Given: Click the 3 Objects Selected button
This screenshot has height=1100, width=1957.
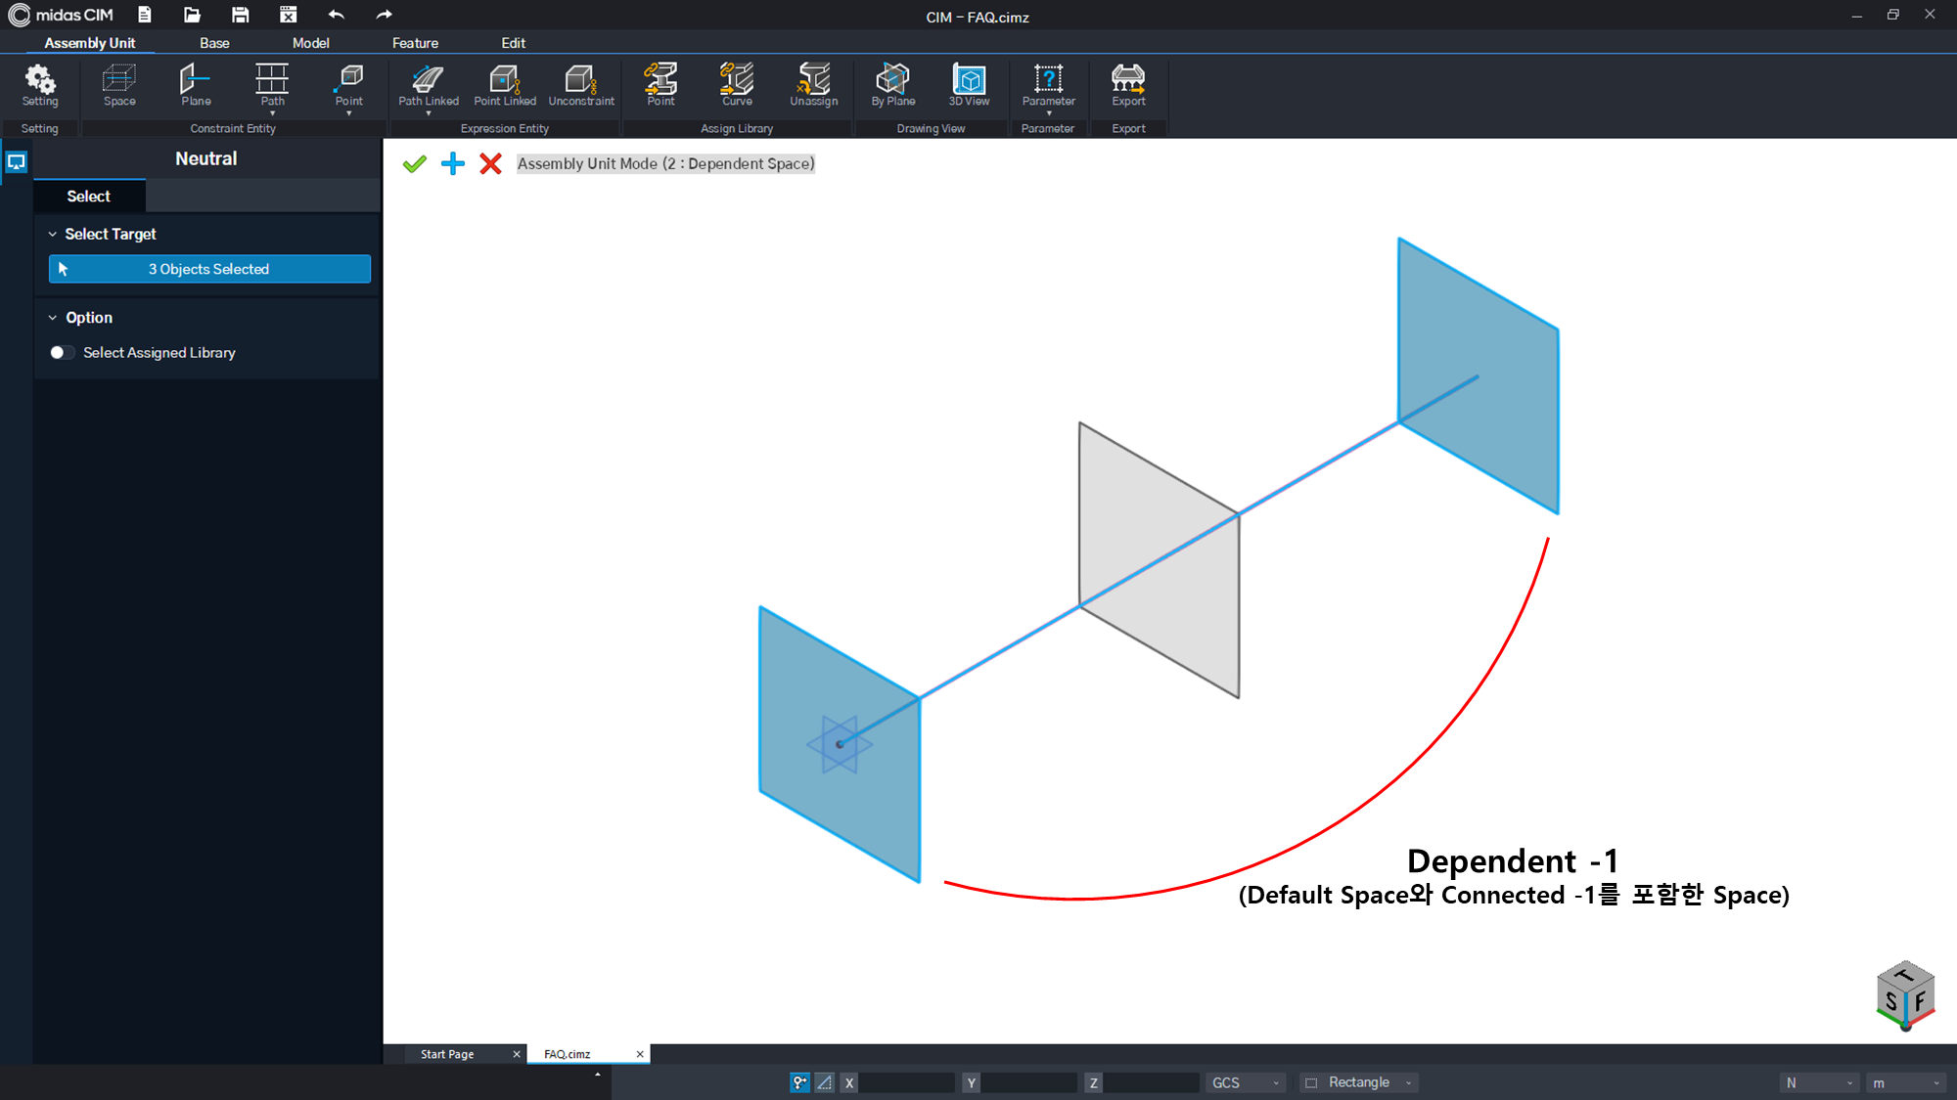Looking at the screenshot, I should (x=209, y=269).
